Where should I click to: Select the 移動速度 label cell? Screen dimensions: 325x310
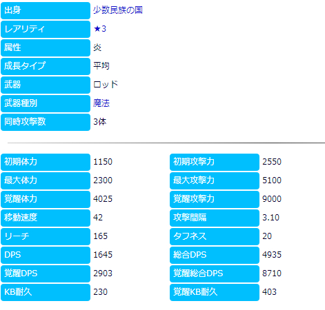pyautogui.click(x=46, y=218)
